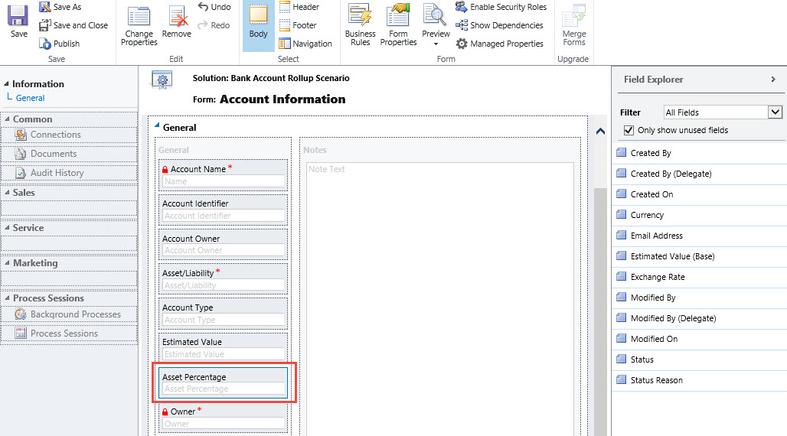Select the General link under Information

[30, 98]
